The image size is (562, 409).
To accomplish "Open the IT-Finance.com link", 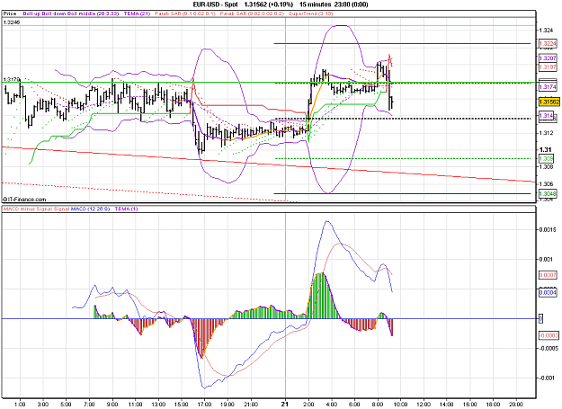I will click(24, 200).
